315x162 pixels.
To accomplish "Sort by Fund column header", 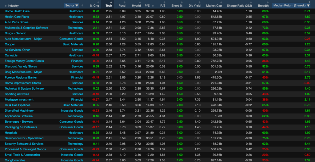I will click(122, 6).
